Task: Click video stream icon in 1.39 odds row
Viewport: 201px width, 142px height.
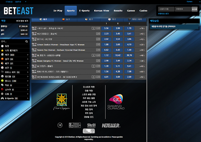Action: pos(94,66)
